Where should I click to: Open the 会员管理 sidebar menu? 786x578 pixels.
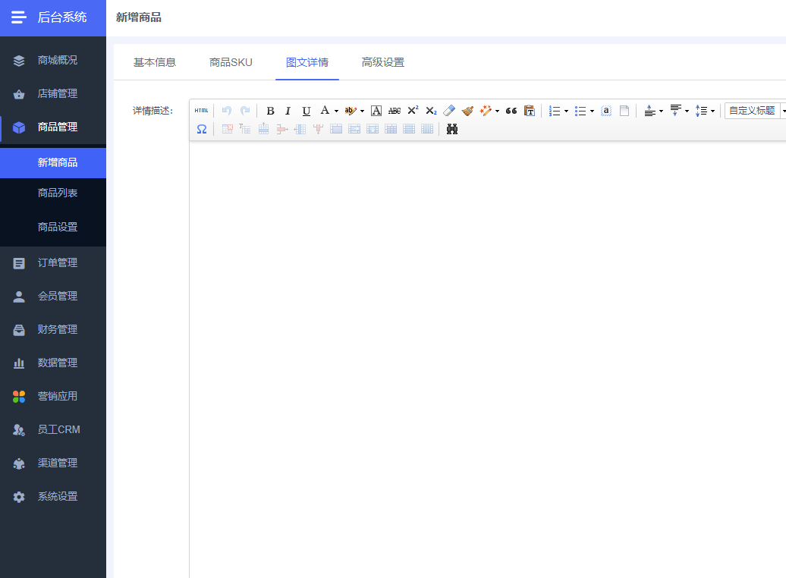(x=53, y=297)
